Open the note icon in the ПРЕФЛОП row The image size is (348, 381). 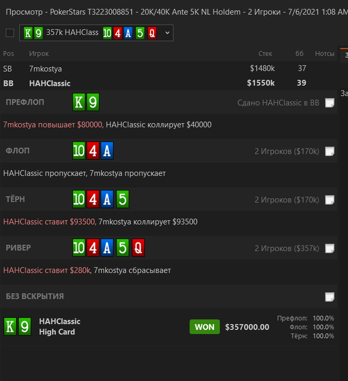pos(330,102)
